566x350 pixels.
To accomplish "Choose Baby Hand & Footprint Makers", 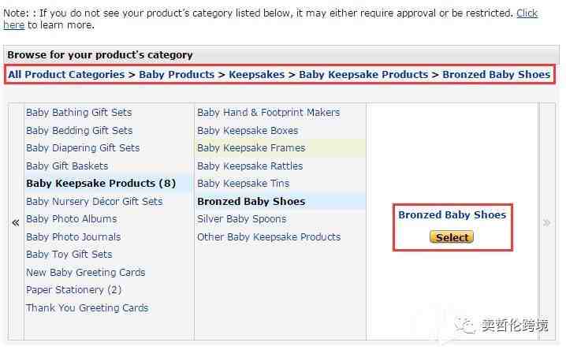I will click(268, 113).
